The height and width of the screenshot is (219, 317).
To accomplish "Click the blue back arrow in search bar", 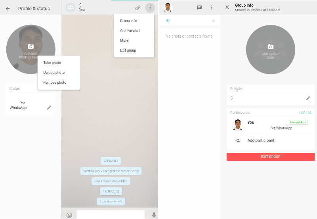I will (x=168, y=21).
